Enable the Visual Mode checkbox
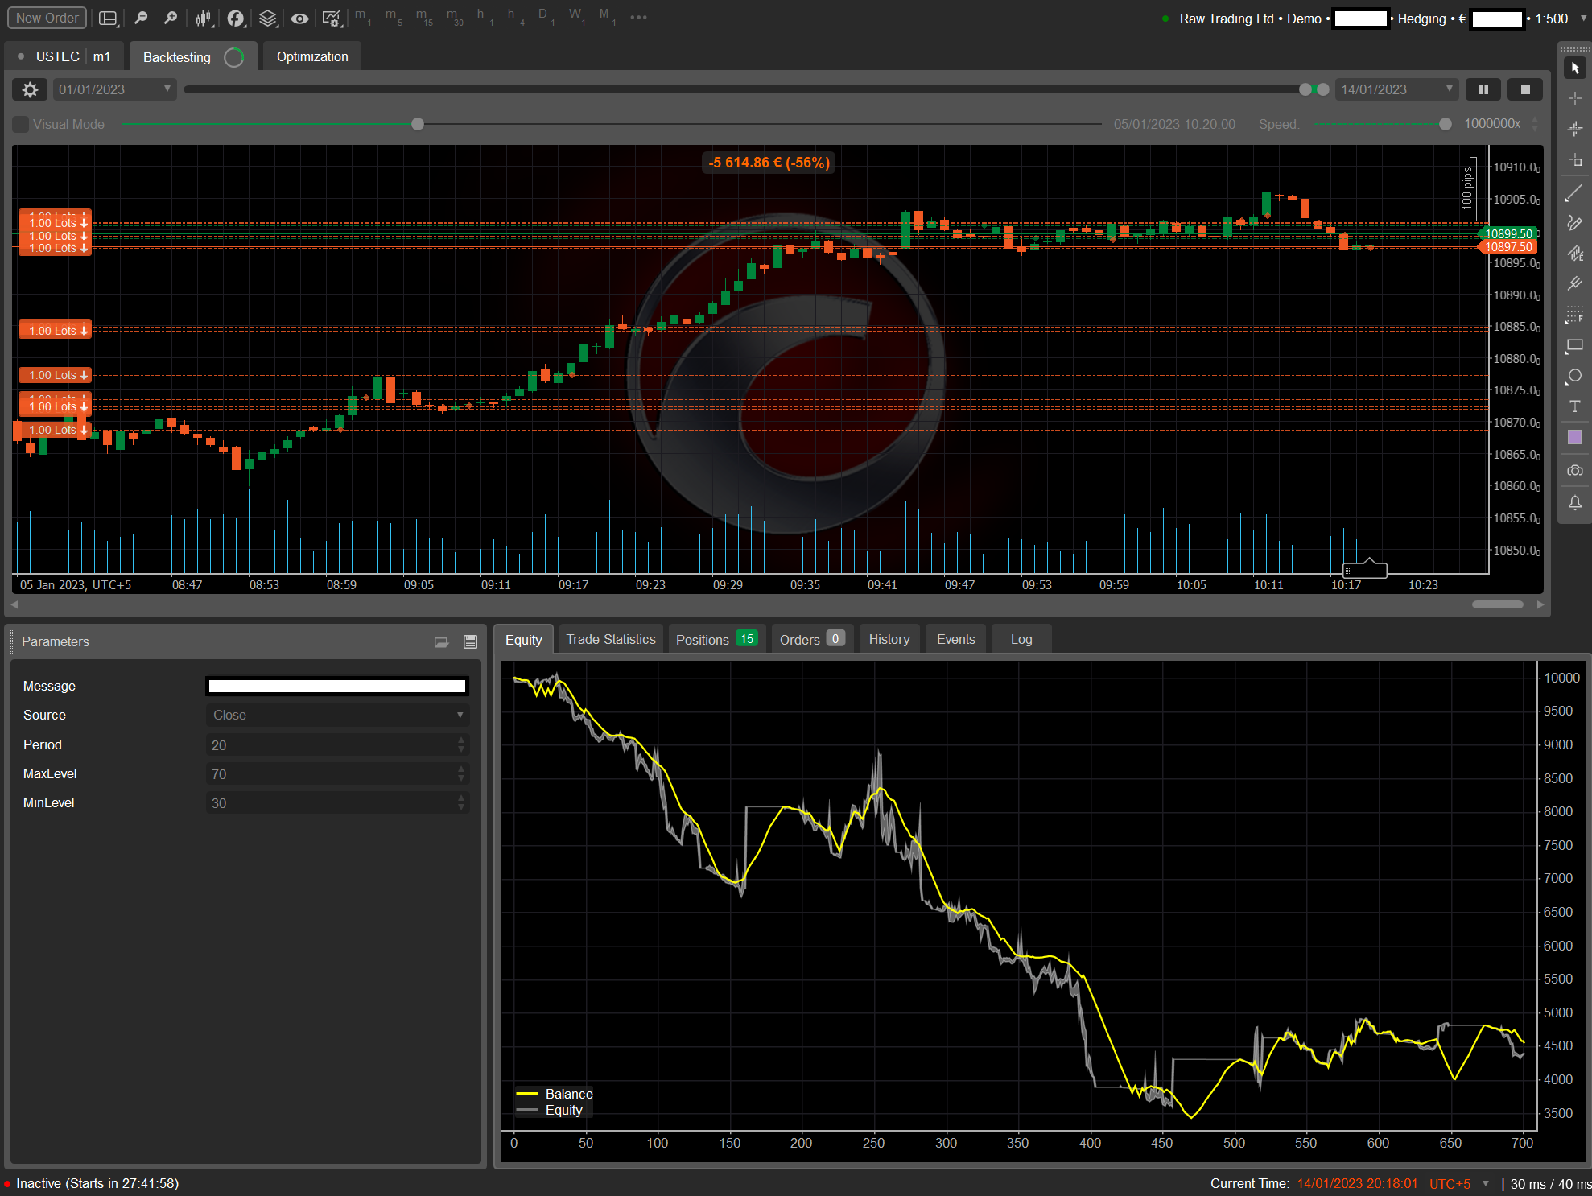 click(21, 124)
